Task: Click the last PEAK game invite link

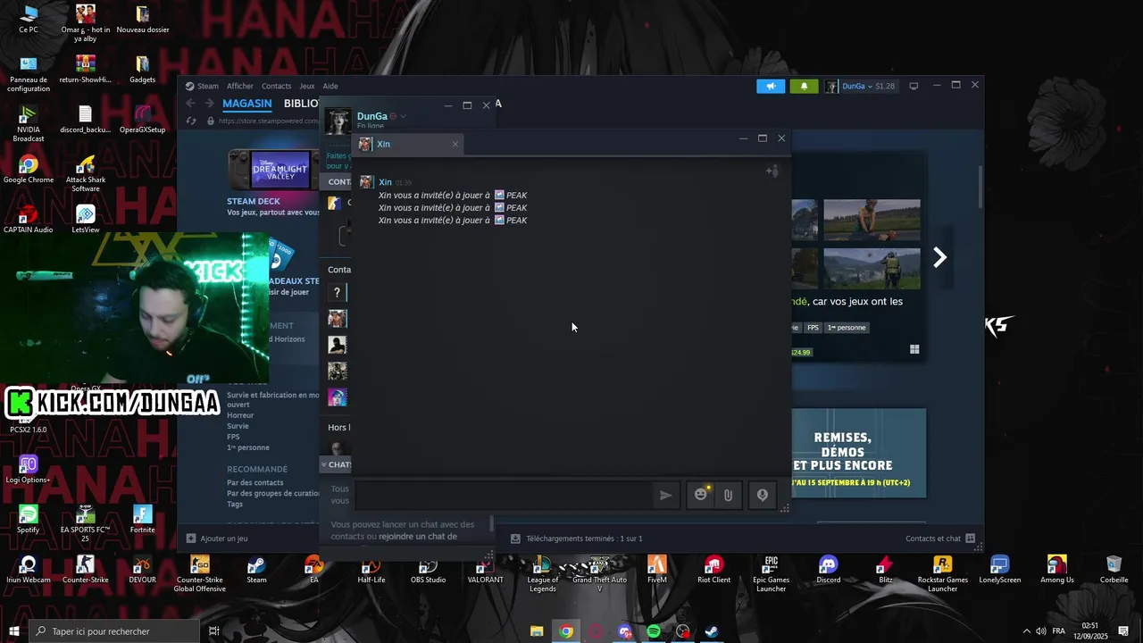Action: [x=511, y=220]
